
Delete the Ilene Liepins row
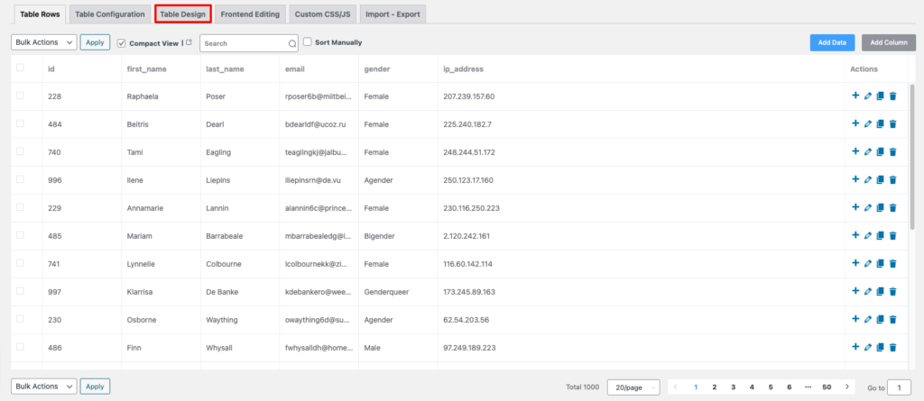point(892,179)
